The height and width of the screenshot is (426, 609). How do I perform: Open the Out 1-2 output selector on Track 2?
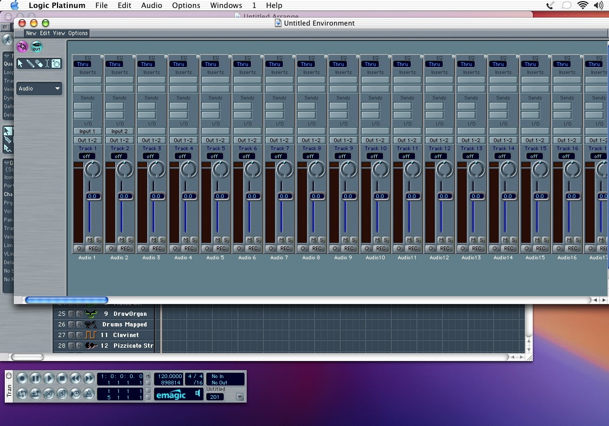click(119, 141)
